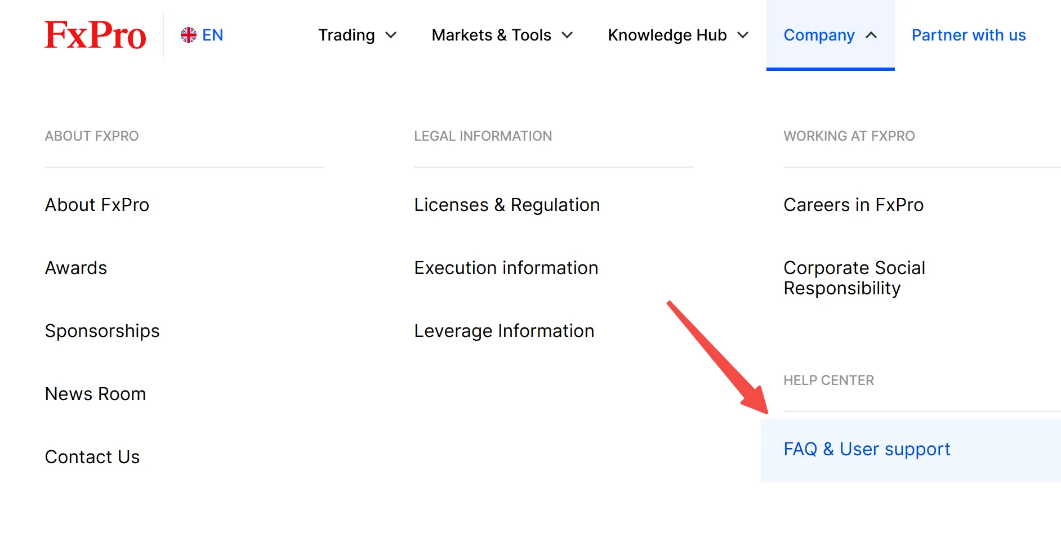Click the HELP CENTER heading
The height and width of the screenshot is (538, 1061).
pyautogui.click(x=829, y=380)
